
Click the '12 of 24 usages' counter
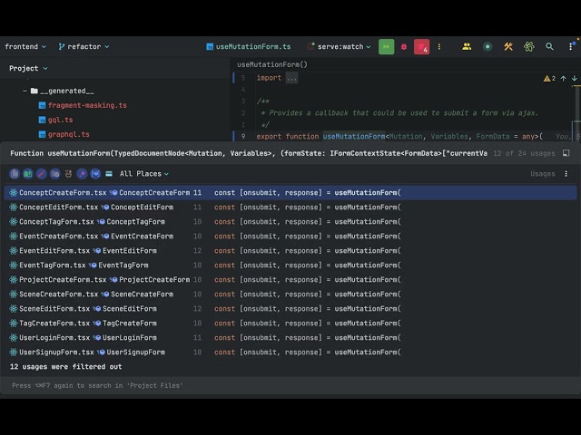[524, 153]
